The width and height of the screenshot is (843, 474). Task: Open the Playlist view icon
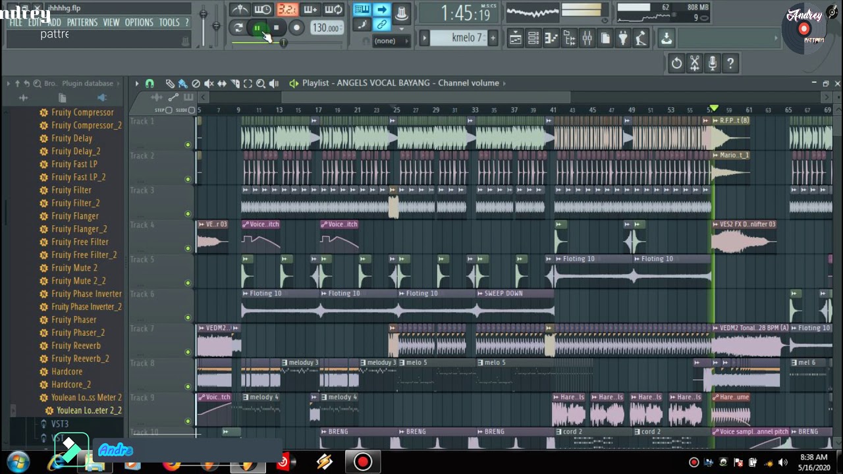click(516, 39)
